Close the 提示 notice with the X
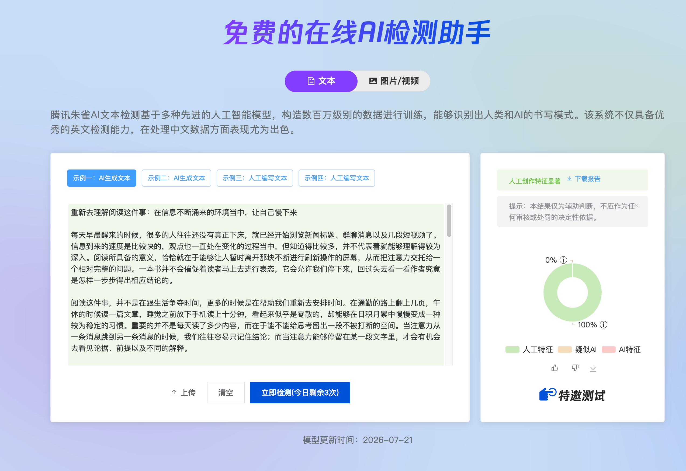Viewport: 686px width, 471px height. pos(637,206)
